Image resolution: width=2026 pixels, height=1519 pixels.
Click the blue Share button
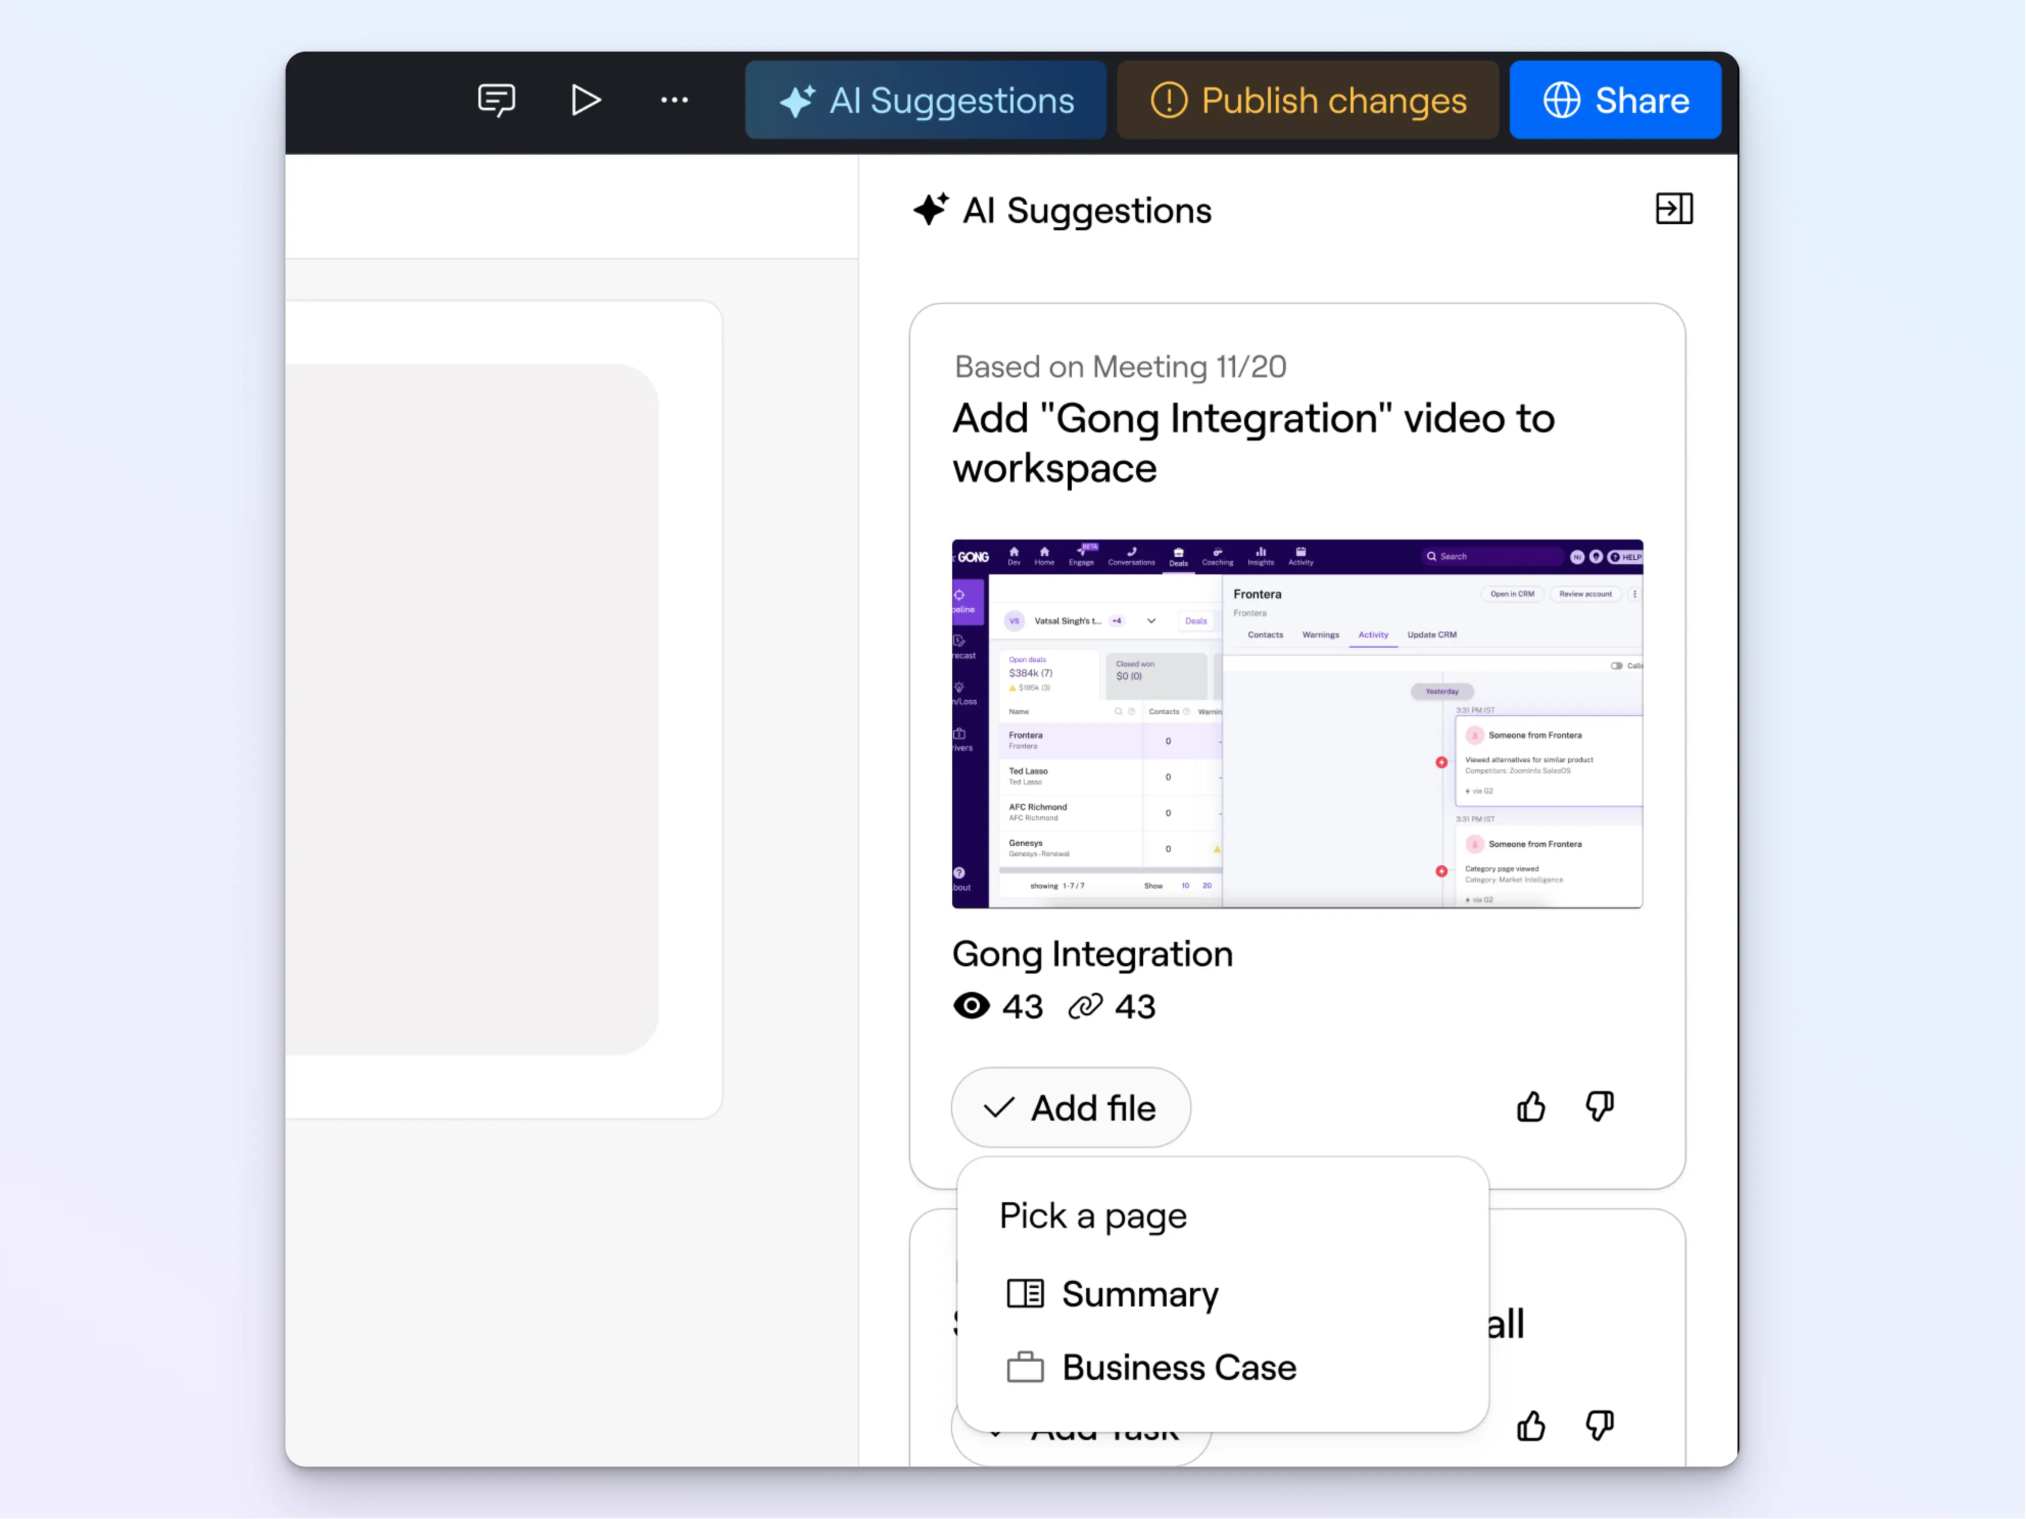(1615, 100)
